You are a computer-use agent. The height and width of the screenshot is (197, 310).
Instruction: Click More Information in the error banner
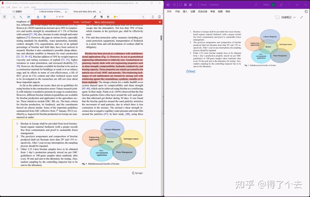[104, 22]
